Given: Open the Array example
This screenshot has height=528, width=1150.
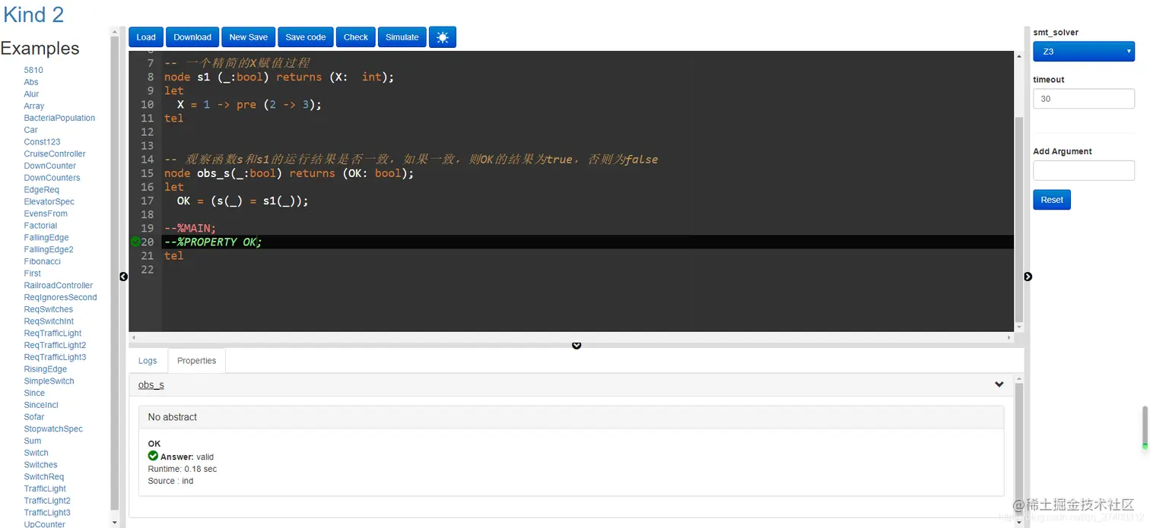Looking at the screenshot, I should click(x=34, y=106).
